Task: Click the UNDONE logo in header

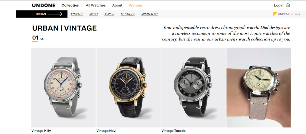Action: (x=44, y=5)
